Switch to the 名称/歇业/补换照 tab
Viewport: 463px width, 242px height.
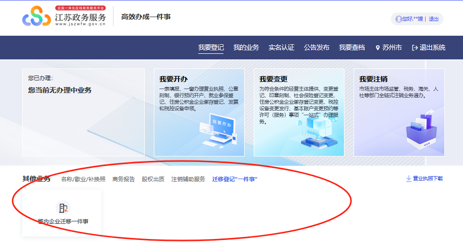83,179
